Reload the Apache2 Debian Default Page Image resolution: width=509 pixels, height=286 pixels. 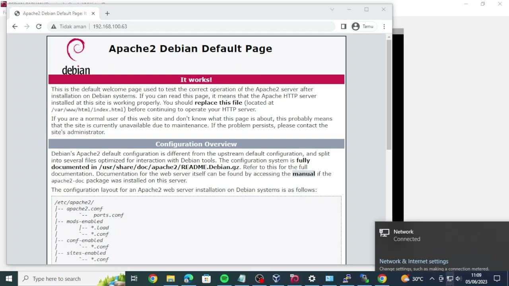pos(39,27)
